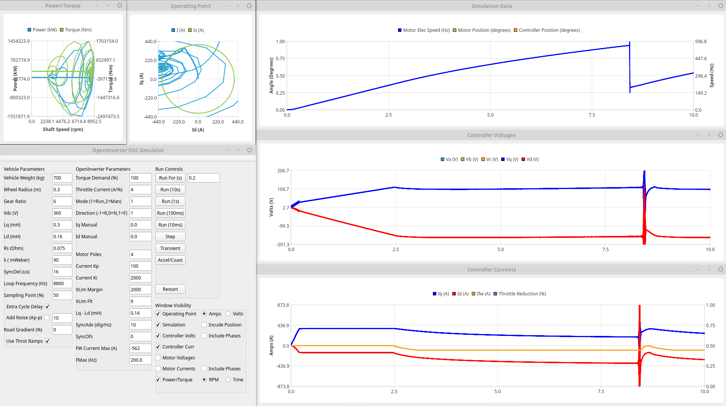Close the Operating Point window

point(249,6)
